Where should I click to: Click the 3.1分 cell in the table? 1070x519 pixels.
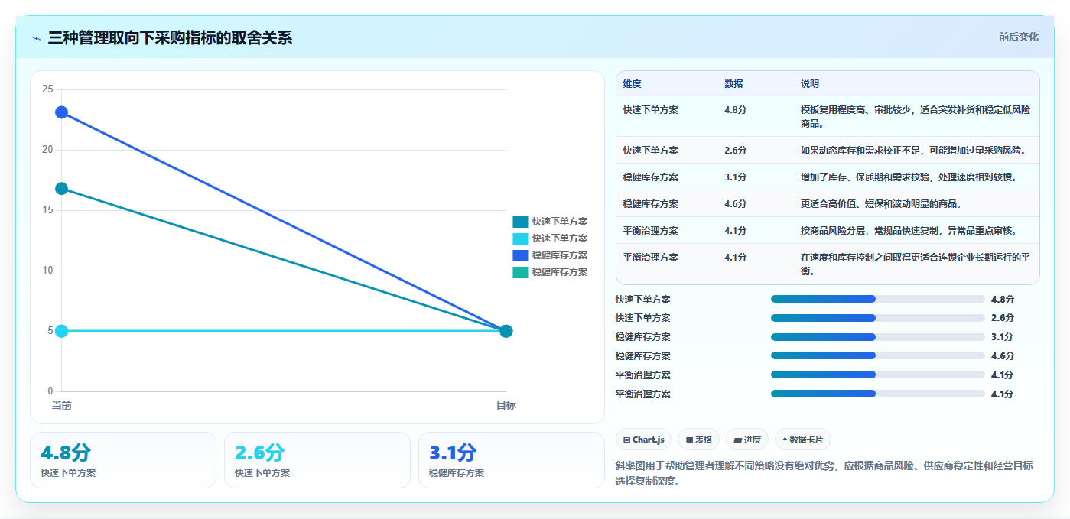click(735, 177)
